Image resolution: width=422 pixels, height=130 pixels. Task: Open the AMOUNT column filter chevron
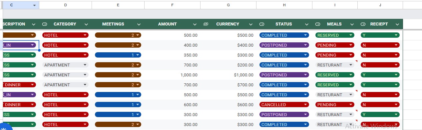(195, 24)
